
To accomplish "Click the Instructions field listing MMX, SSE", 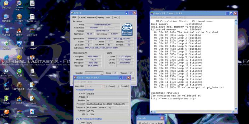I will [x=109, y=48].
